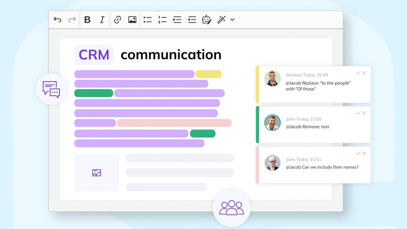Click 'John Today 15:50' comment header

[304, 119]
